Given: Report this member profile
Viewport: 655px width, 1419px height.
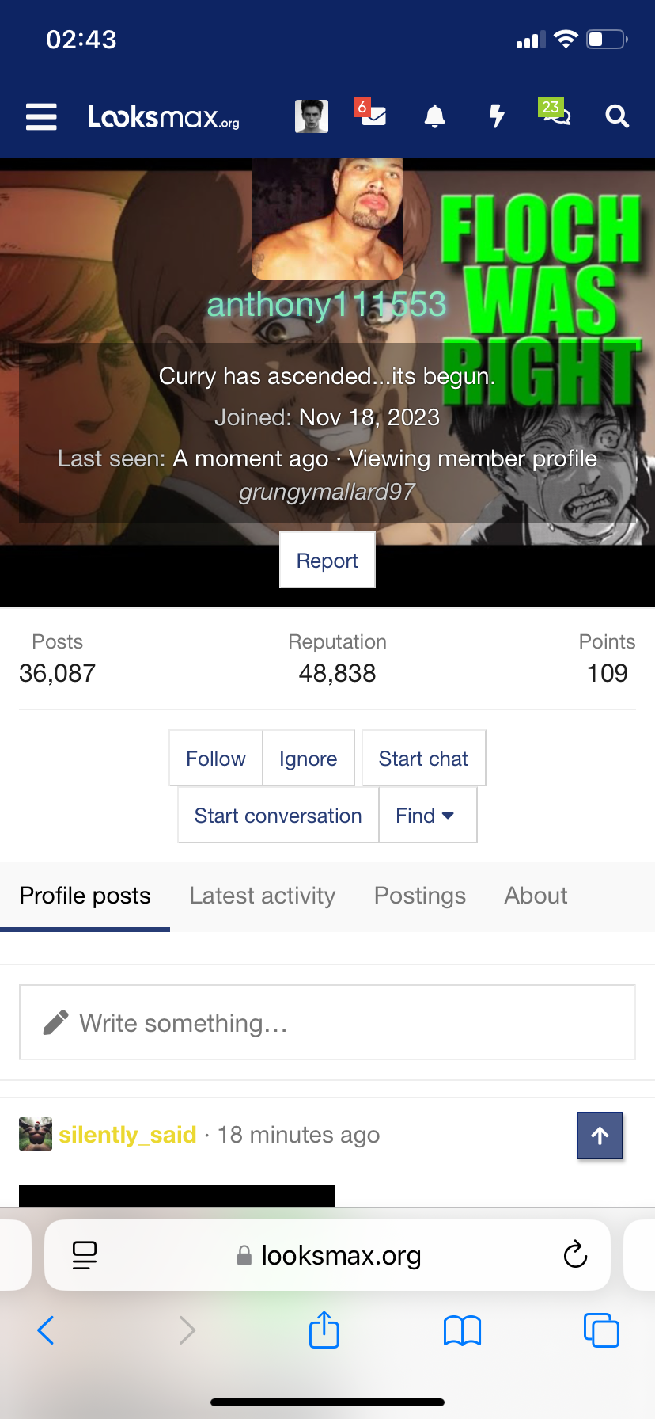Looking at the screenshot, I should [x=327, y=561].
